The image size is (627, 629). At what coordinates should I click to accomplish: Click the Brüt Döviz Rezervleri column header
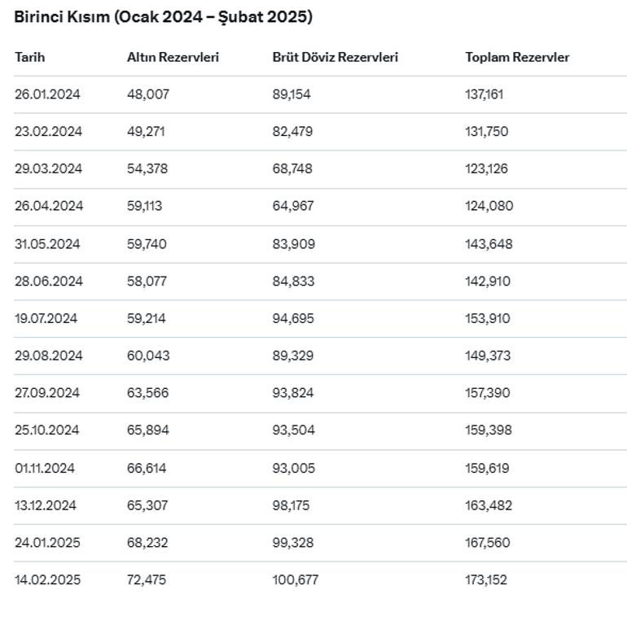tap(335, 57)
